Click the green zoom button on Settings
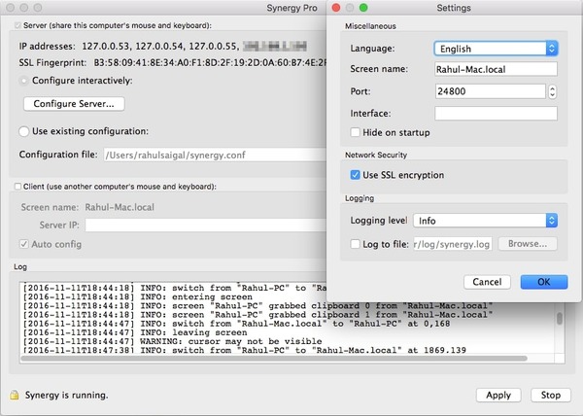The width and height of the screenshot is (583, 416). pyautogui.click(x=363, y=8)
